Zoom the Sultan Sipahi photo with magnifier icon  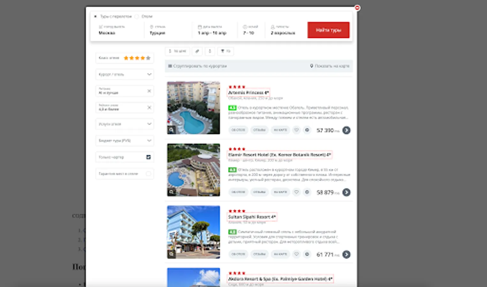(171, 254)
